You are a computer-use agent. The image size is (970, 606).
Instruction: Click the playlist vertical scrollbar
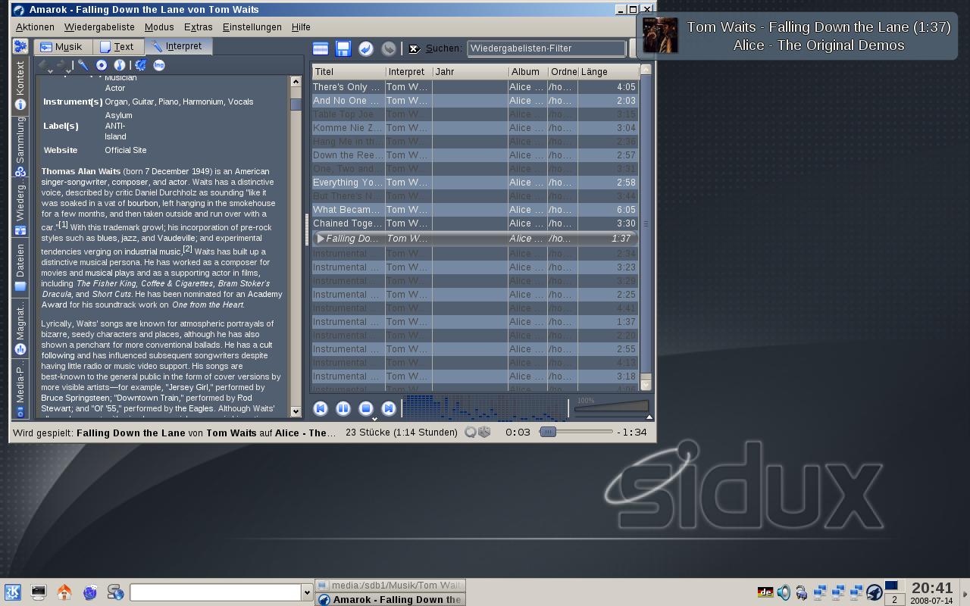646,227
